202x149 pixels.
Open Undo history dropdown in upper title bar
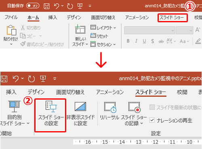pos(62,6)
